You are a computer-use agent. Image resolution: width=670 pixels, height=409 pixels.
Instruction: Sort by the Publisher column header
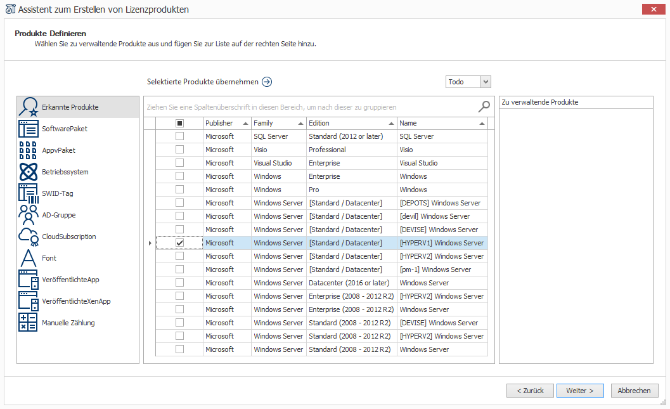coord(227,123)
